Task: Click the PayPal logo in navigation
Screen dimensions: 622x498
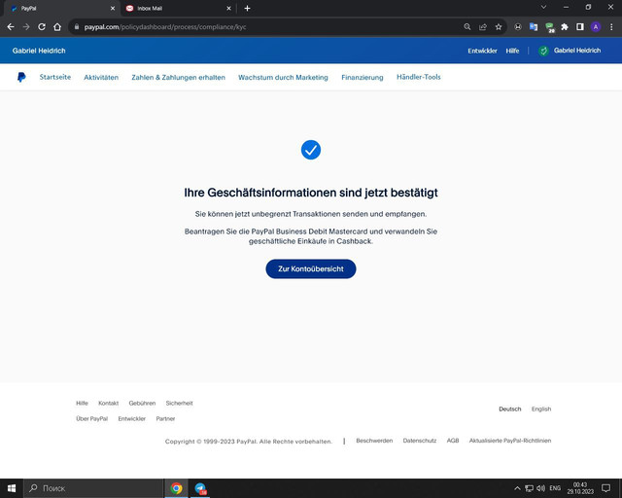Action: click(x=21, y=77)
